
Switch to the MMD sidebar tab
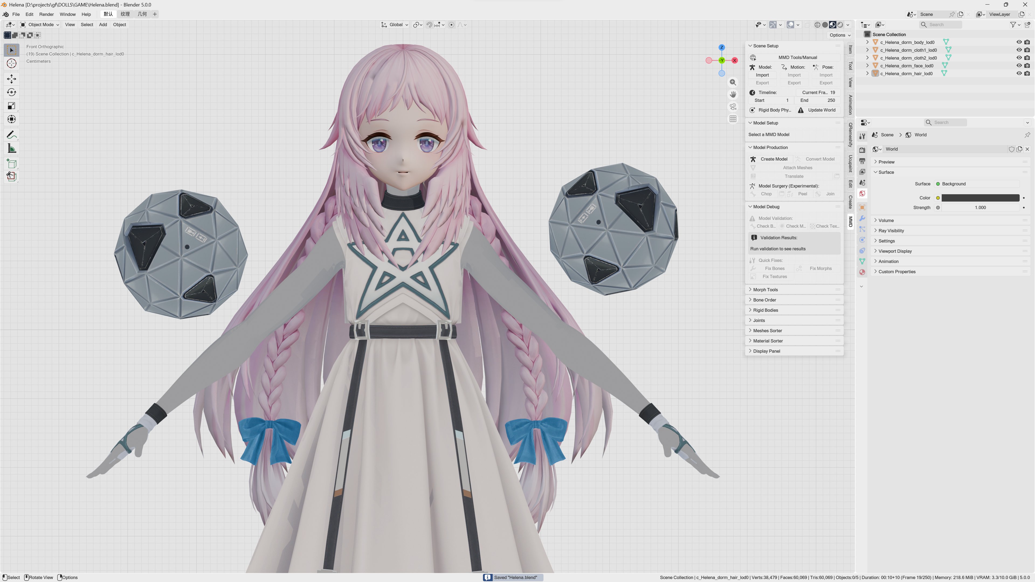(x=851, y=221)
